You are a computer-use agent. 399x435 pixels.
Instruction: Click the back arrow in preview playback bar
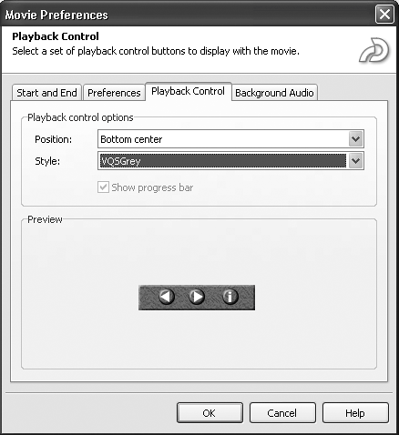click(167, 297)
